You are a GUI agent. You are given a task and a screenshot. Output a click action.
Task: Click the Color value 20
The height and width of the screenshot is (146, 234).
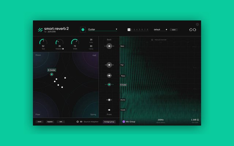[x=91, y=40]
